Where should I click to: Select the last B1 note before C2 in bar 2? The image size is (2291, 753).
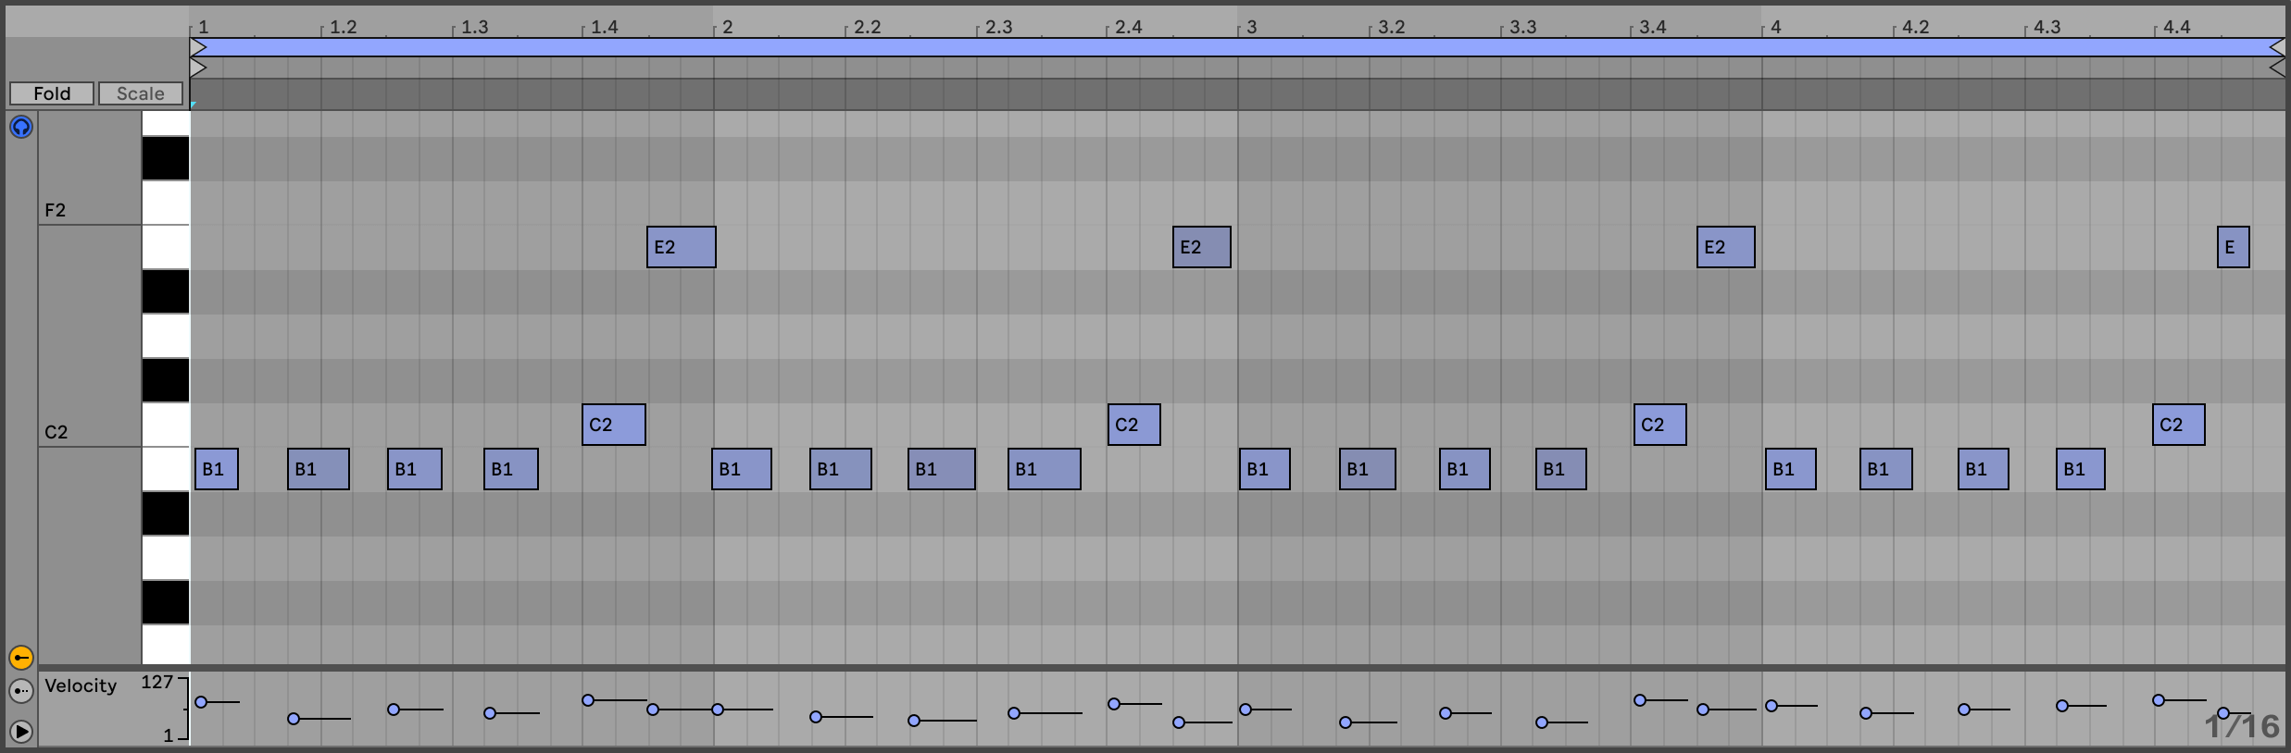pyautogui.click(x=1045, y=469)
